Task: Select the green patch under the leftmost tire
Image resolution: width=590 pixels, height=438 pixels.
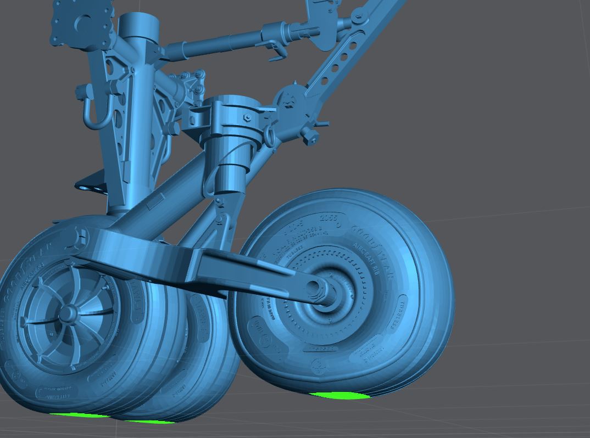Action: (x=80, y=415)
